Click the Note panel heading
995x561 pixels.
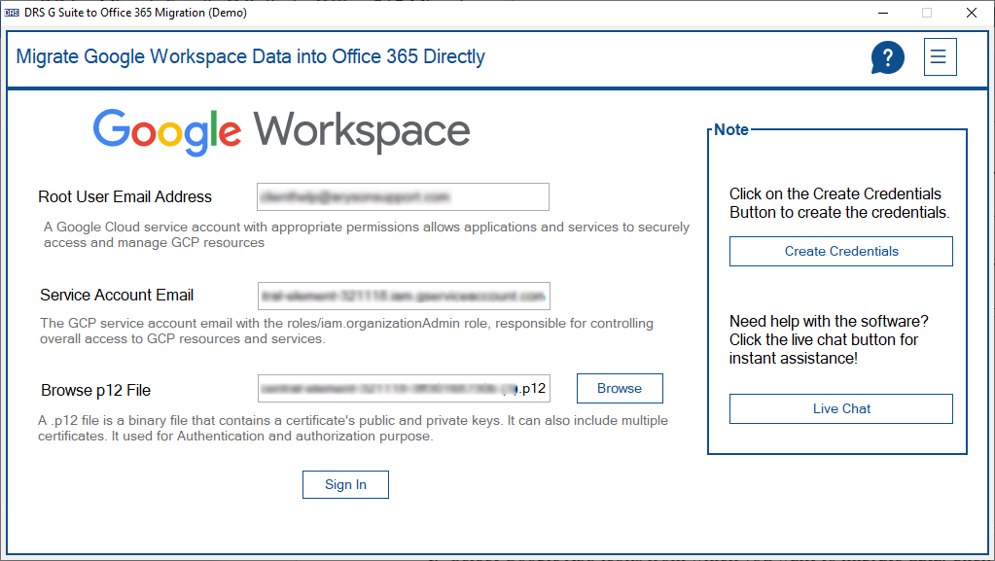point(730,129)
